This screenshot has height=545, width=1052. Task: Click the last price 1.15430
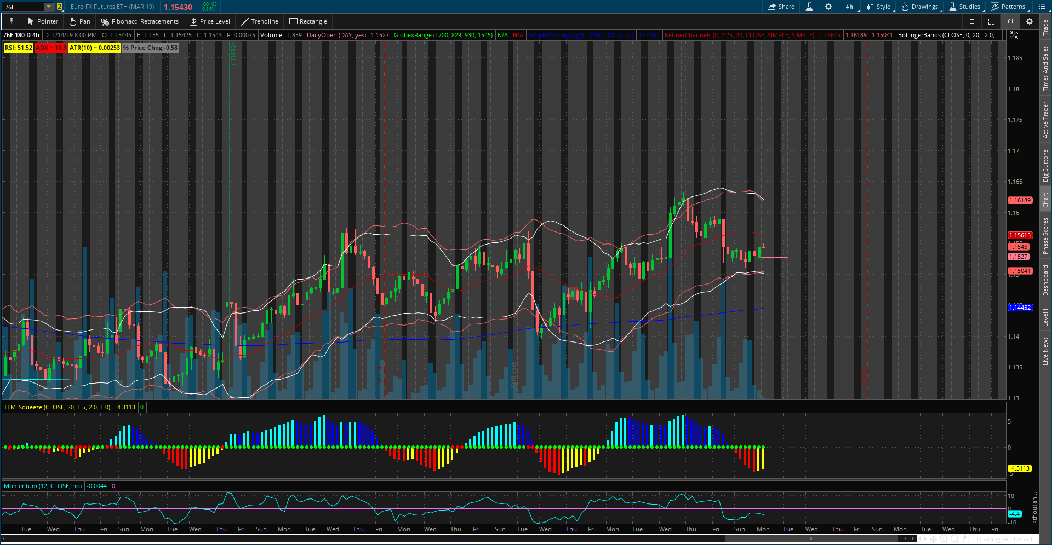point(178,7)
